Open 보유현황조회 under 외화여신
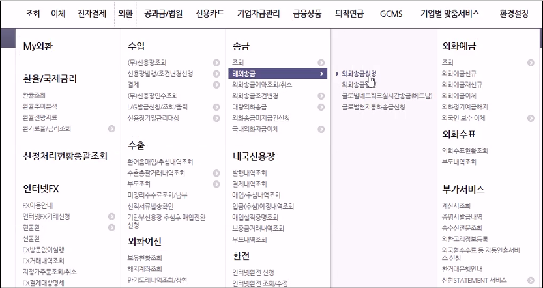543x288 pixels. 145,258
